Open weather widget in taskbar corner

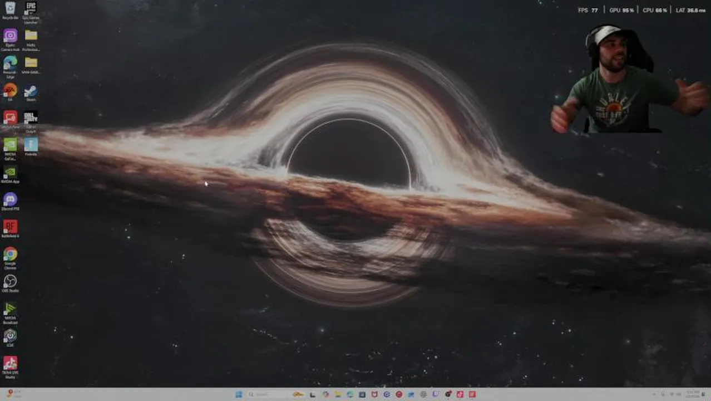click(x=13, y=394)
